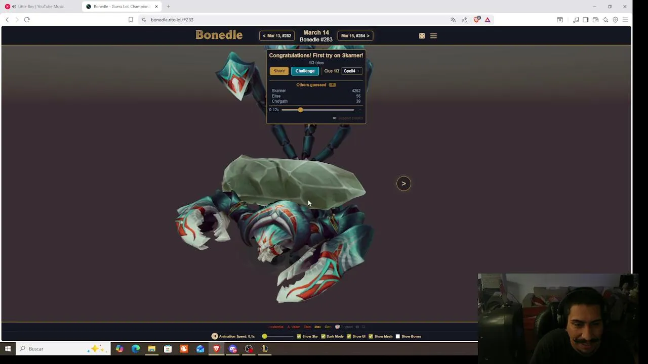Open the Discord taskbar icon
The height and width of the screenshot is (364, 648).
(232, 349)
